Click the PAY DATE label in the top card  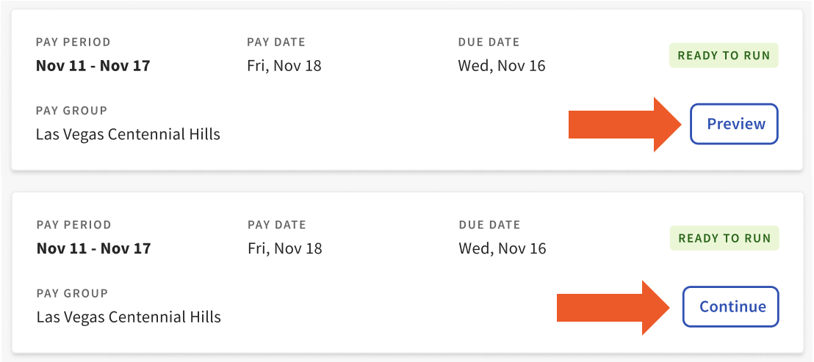[x=276, y=43]
